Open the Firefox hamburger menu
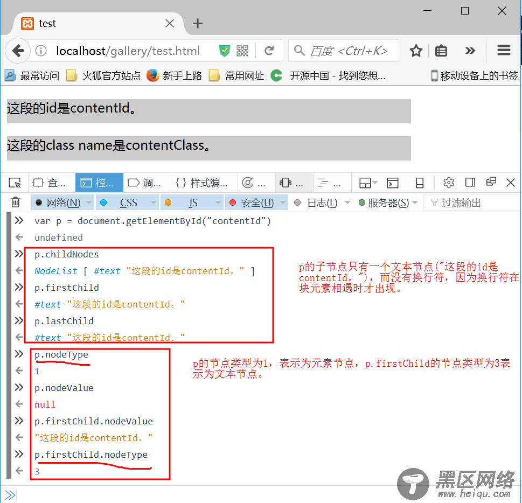Image resolution: width=522 pixels, height=503 pixels. [504, 50]
